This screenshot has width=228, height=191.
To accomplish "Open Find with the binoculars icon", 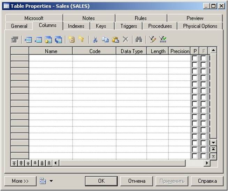I will (x=139, y=39).
